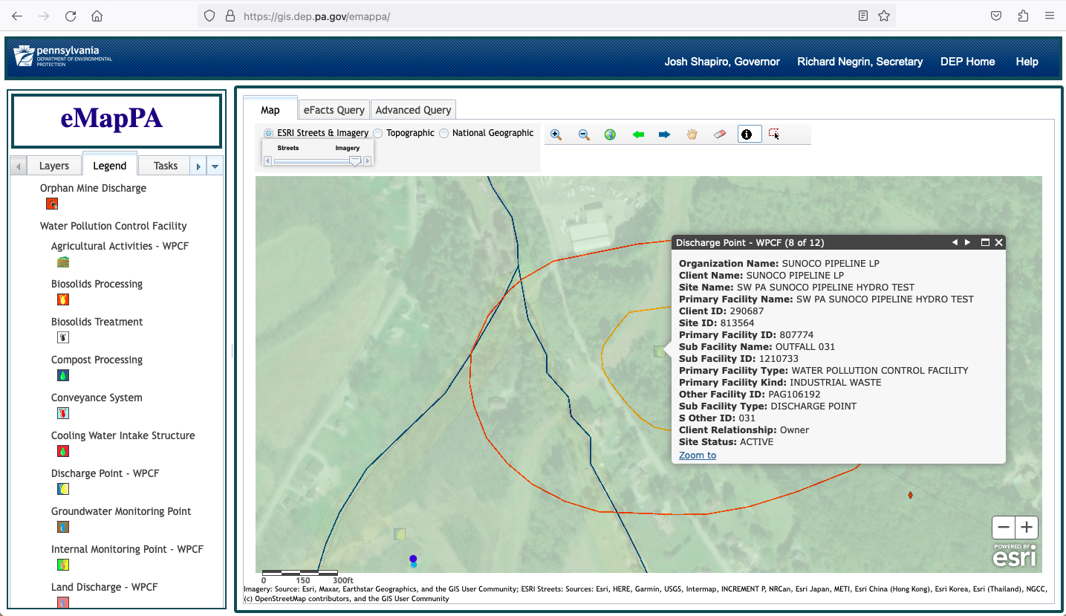The width and height of the screenshot is (1066, 616).
Task: Show next feature in popup
Action: pyautogui.click(x=967, y=242)
